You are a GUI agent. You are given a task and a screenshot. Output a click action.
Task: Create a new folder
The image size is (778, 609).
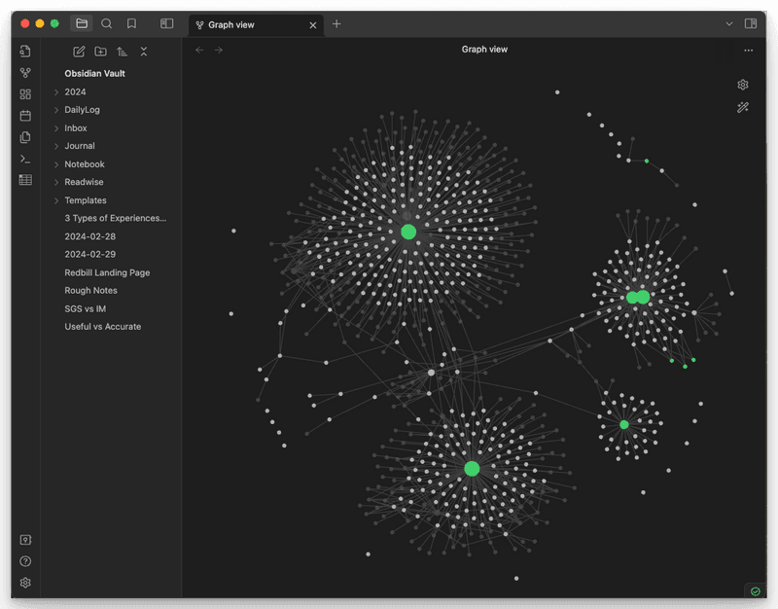(101, 52)
